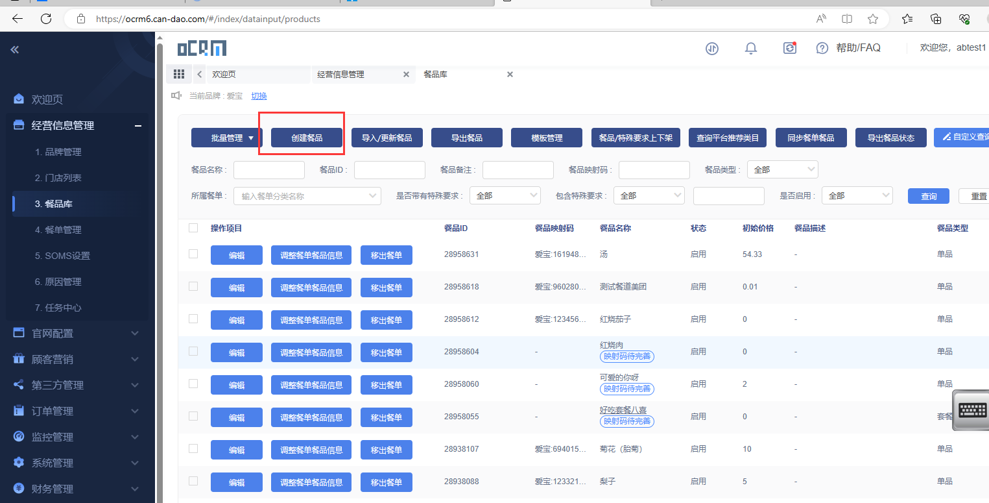Click the notification bell icon
Screen dimensions: 989x503
(x=751, y=48)
